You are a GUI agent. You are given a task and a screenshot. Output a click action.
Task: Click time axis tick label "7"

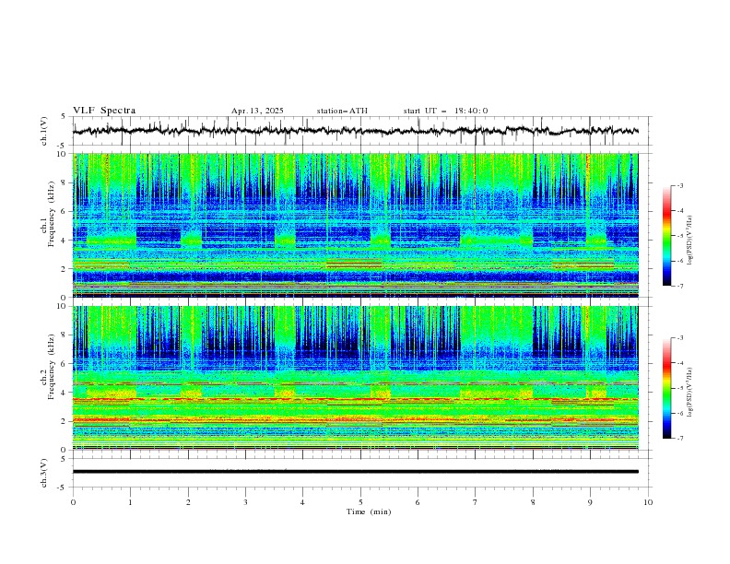pos(476,502)
